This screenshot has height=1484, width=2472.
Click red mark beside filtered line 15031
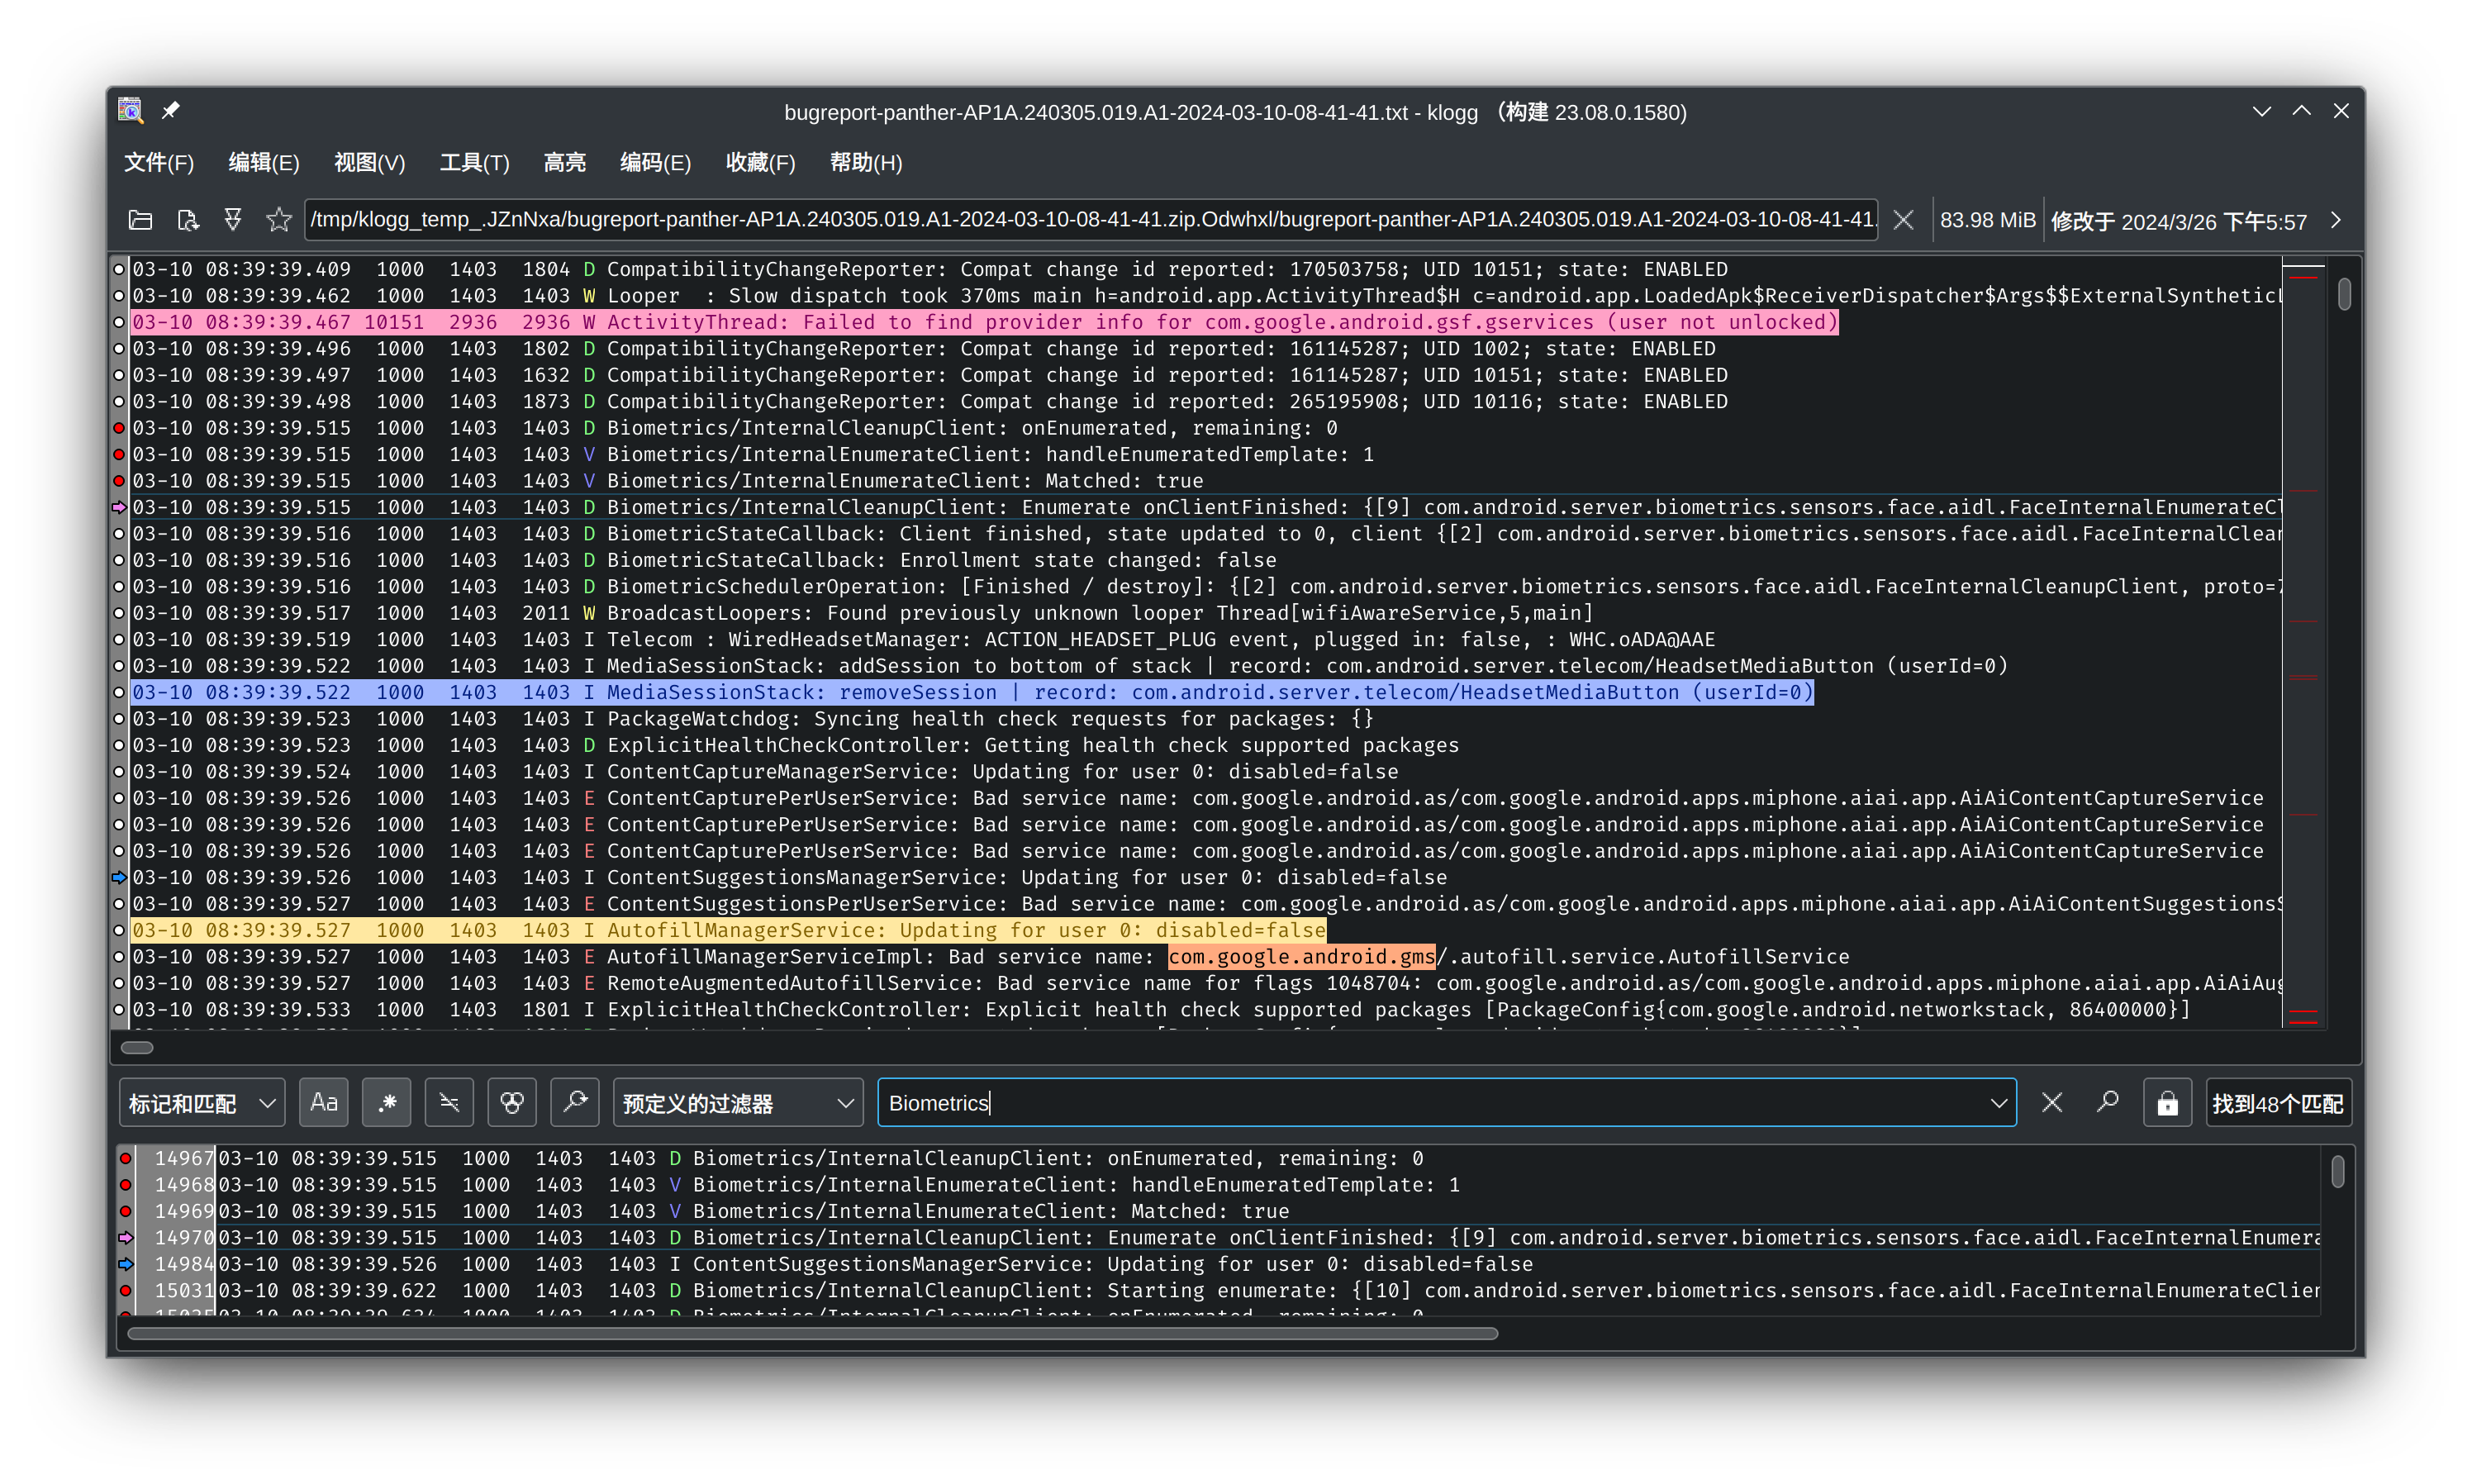pyautogui.click(x=125, y=1290)
